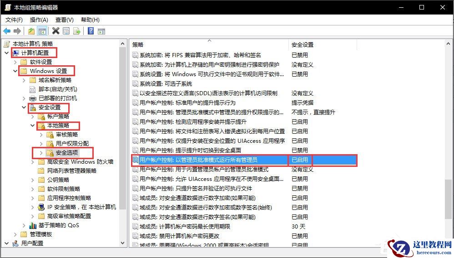The width and height of the screenshot is (454, 258).
Task: Click the tree pane scroll up arrow
Action: [x=123, y=44]
